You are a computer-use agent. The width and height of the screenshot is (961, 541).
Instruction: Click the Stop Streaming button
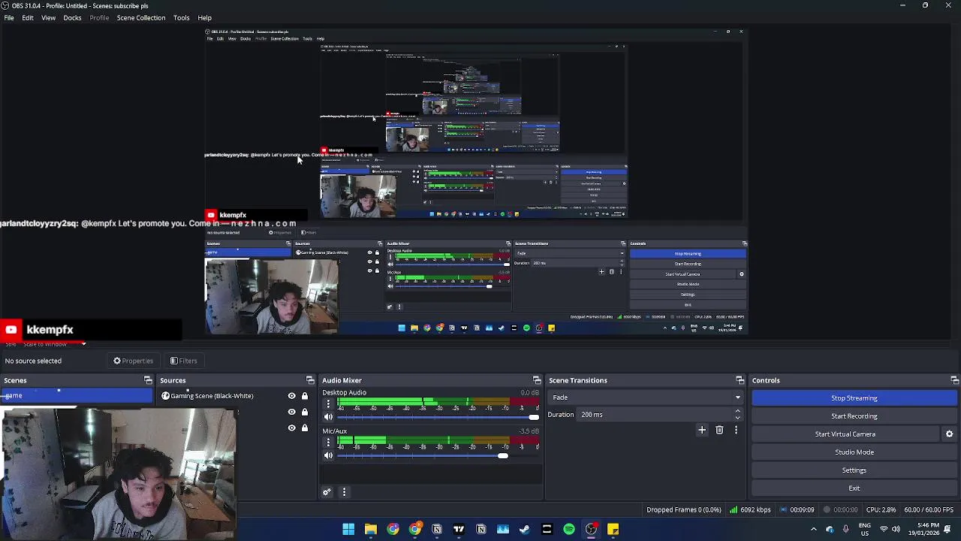pos(854,398)
